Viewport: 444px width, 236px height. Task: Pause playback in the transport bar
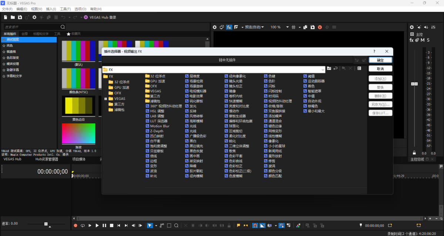pos(104,225)
